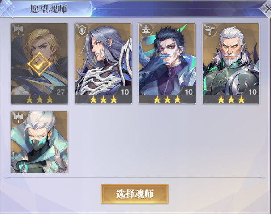
Task: Click the control class icon on dark-haired card
Action: click(x=146, y=30)
